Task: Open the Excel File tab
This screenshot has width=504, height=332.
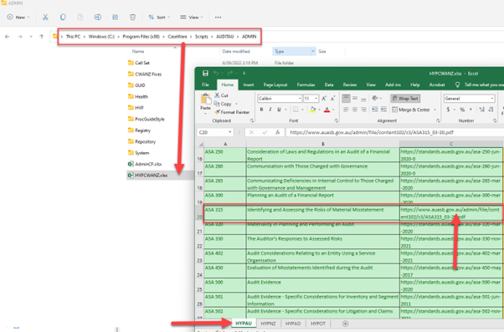Action: 205,84
